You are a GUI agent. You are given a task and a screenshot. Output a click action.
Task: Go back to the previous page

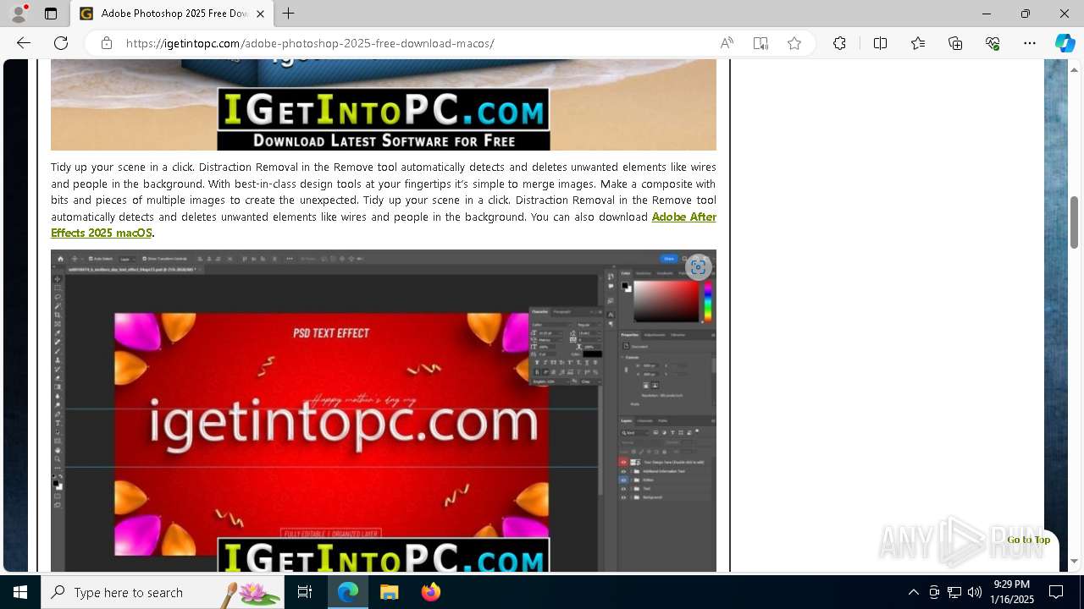coord(24,43)
